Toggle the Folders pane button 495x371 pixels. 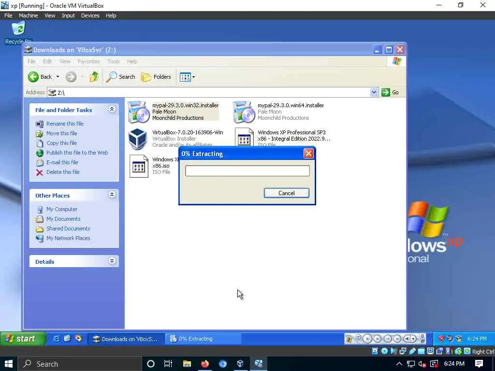156,77
